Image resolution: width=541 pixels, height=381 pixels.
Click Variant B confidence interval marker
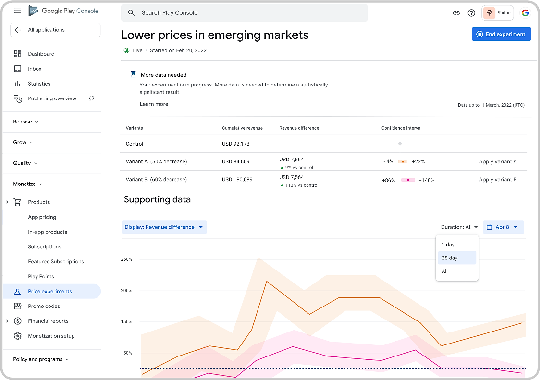coord(408,180)
